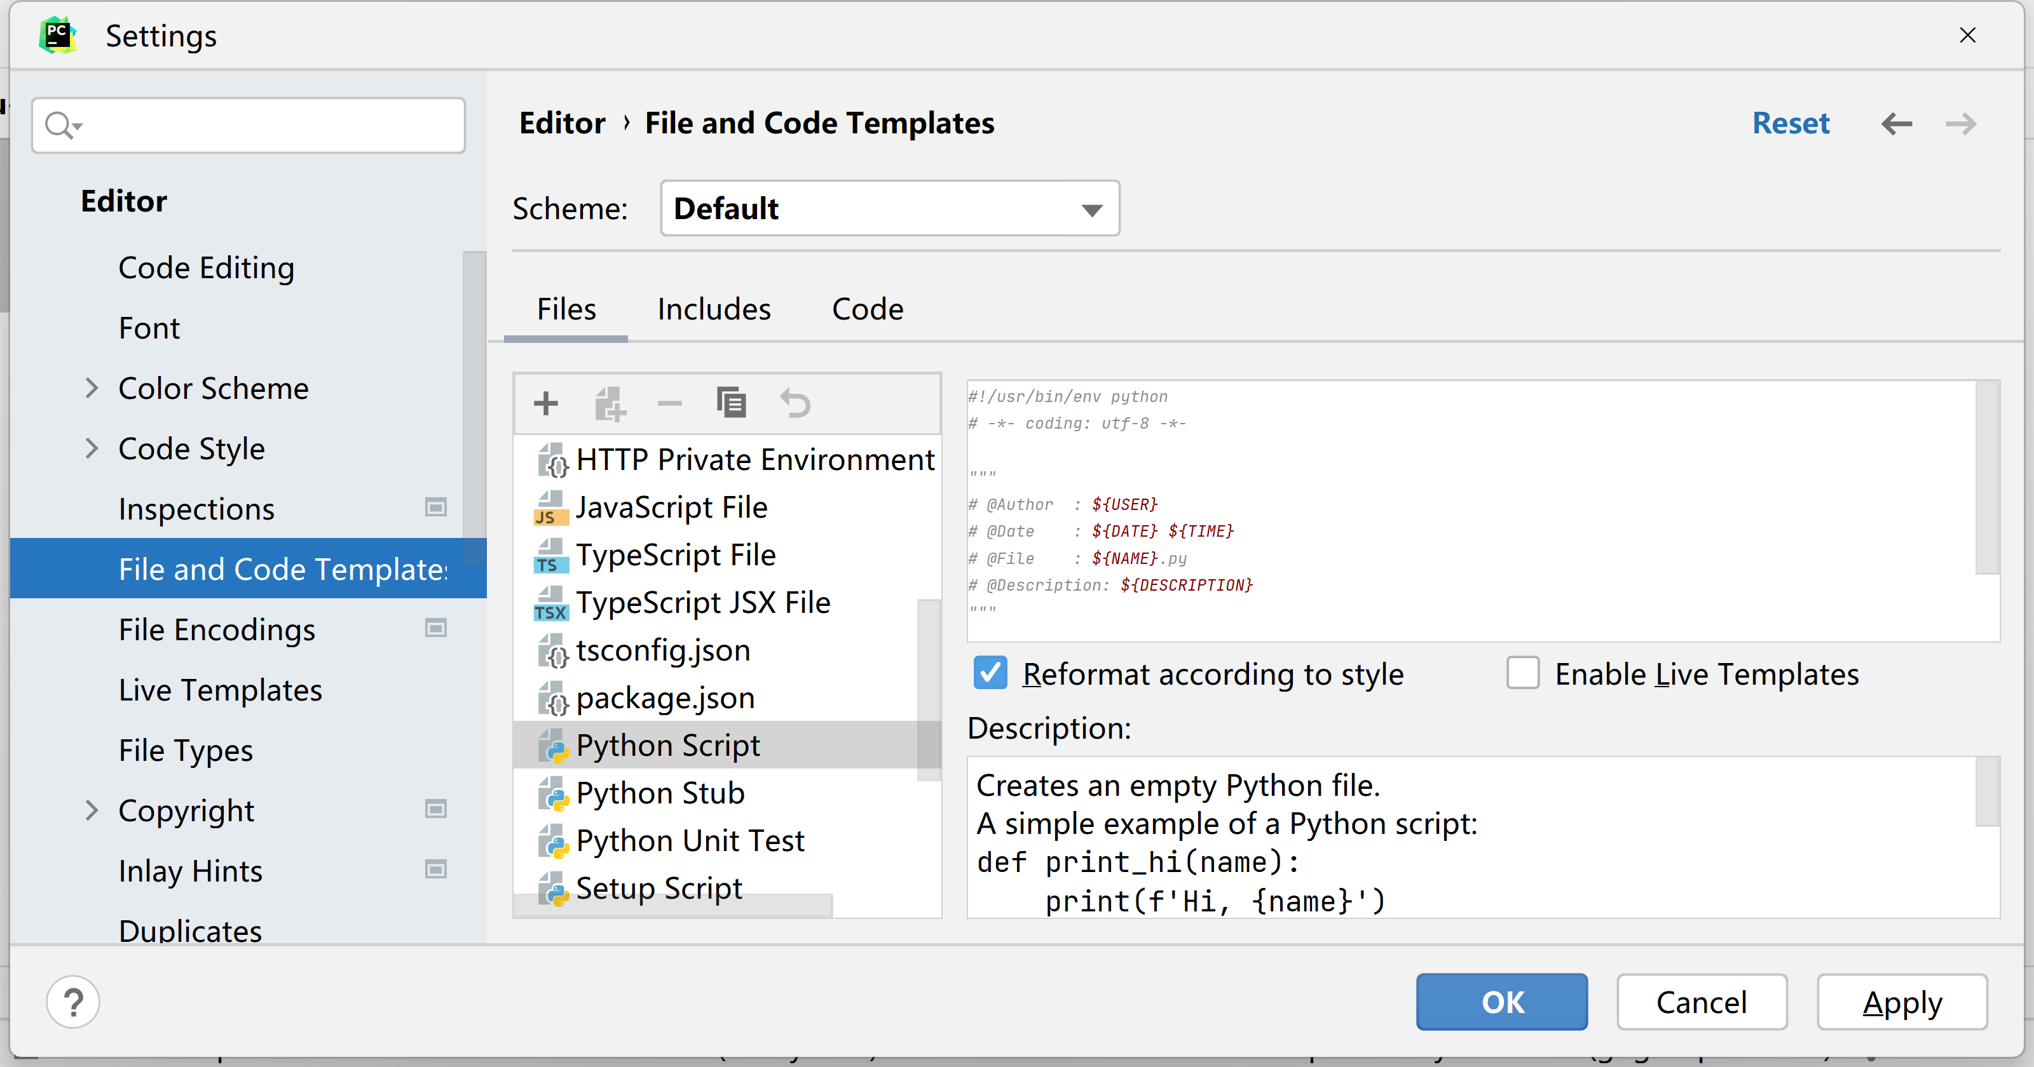Open help with the question mark icon

click(x=72, y=1002)
